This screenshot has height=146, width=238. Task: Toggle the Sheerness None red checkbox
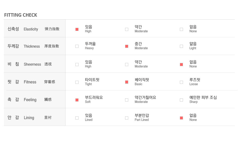(x=181, y=65)
